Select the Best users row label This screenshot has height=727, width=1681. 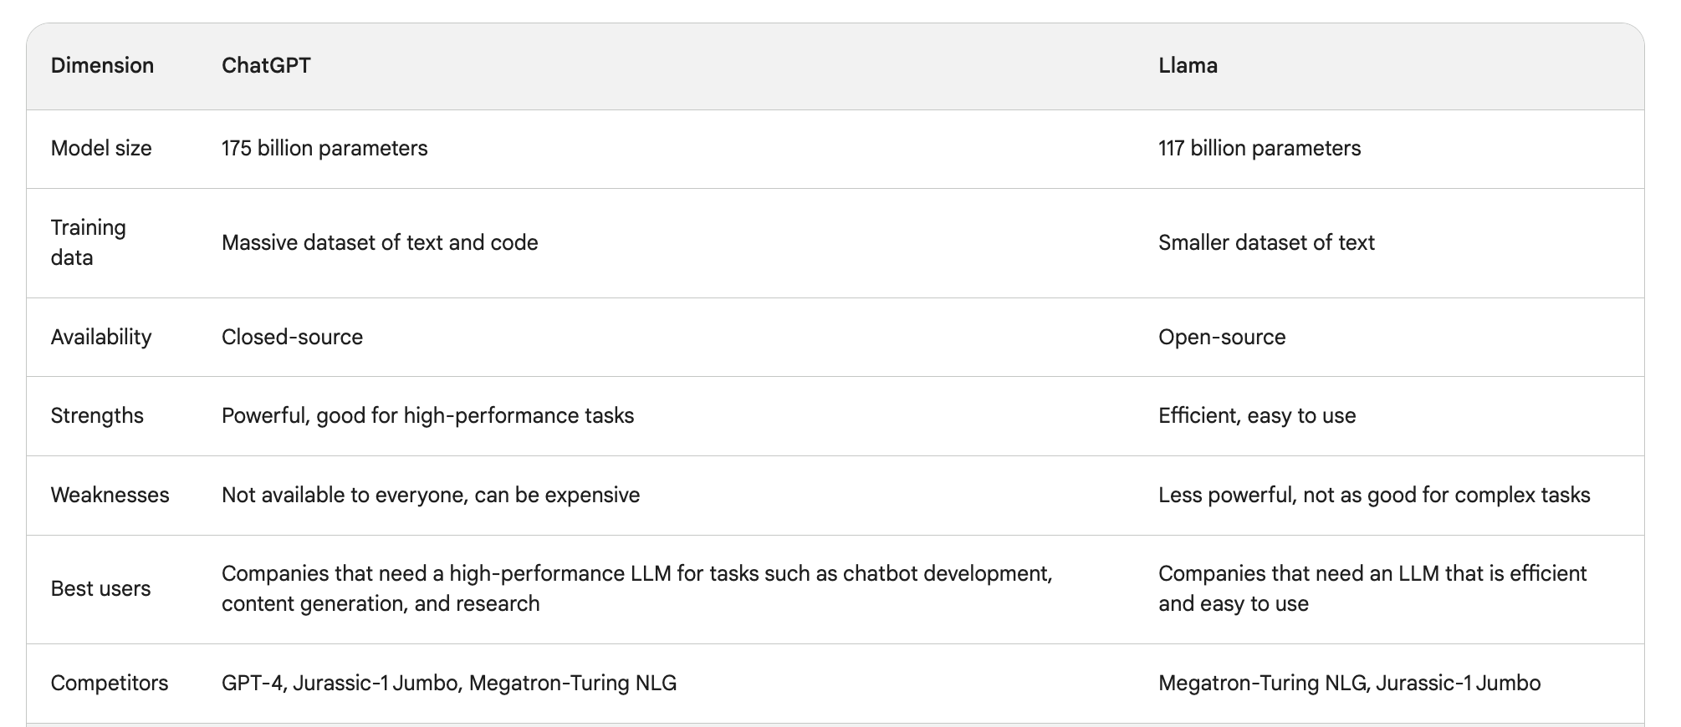pos(101,588)
